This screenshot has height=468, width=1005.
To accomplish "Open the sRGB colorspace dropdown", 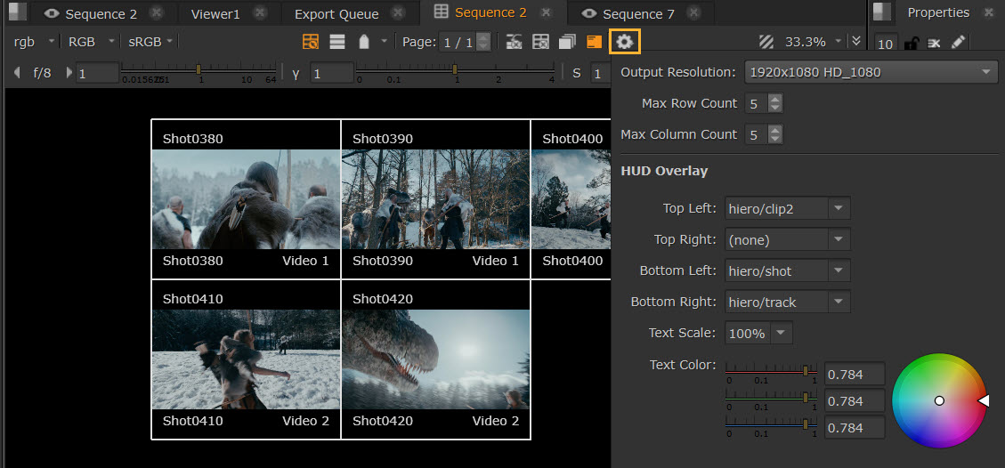I will (x=150, y=42).
